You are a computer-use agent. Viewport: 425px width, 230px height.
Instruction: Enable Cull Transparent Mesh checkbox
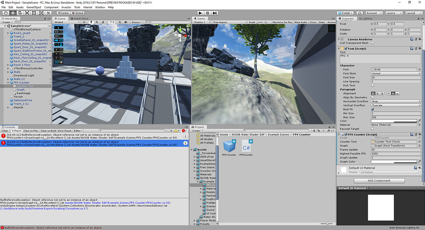[x=372, y=43]
